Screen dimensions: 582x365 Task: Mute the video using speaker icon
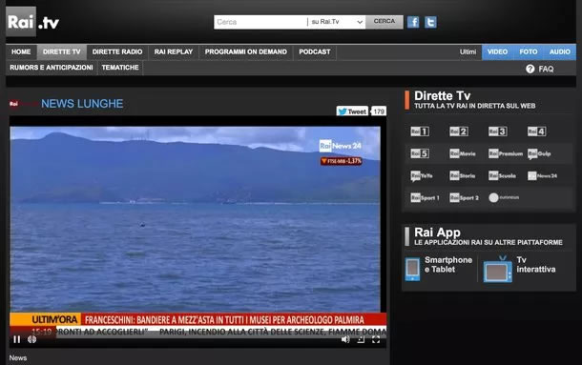(x=345, y=339)
